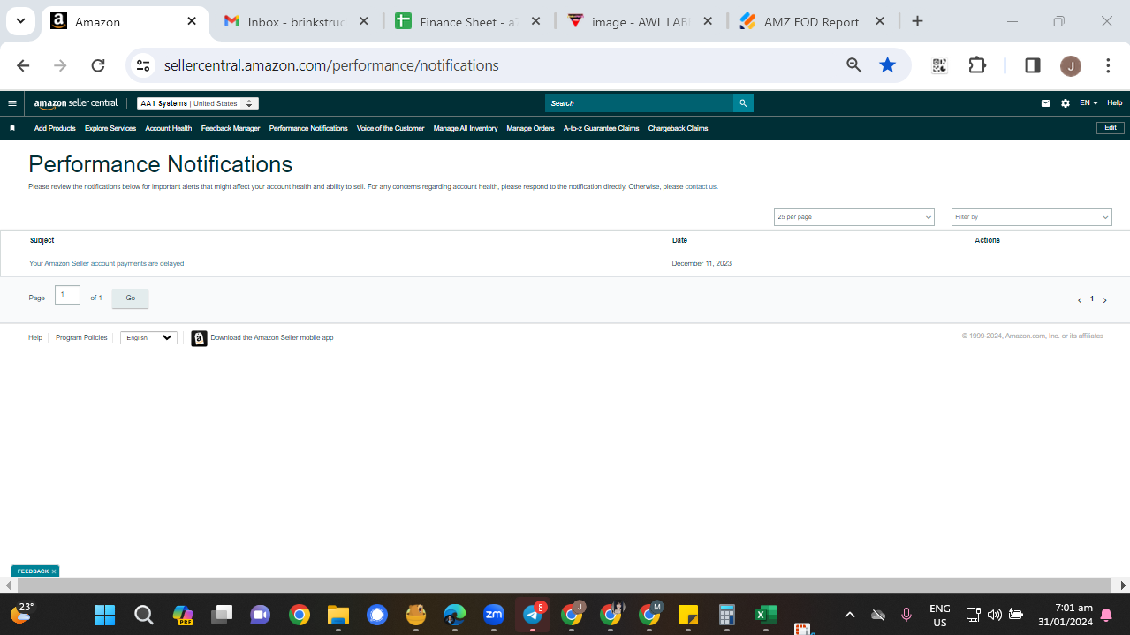Screen dimensions: 1130x635
Task: Open the payments are delayed notification
Action: pos(107,264)
